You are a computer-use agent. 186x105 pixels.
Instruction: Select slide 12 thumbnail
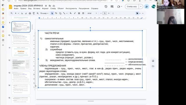pos(21,64)
